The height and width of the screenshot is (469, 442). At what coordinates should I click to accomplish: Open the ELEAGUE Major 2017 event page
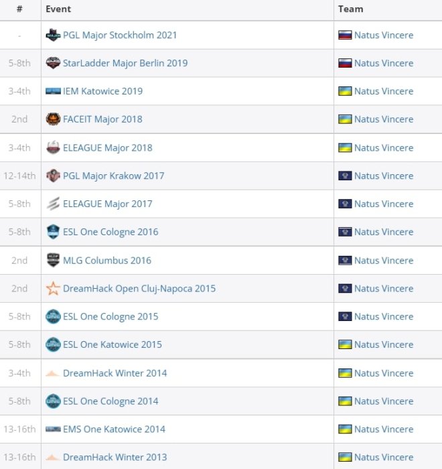(107, 204)
